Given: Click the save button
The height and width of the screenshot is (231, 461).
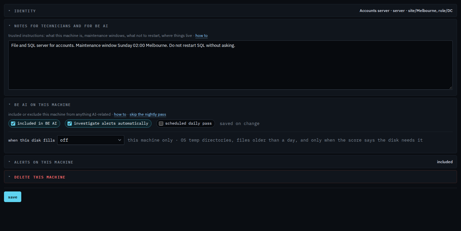Looking at the screenshot, I should (13, 197).
